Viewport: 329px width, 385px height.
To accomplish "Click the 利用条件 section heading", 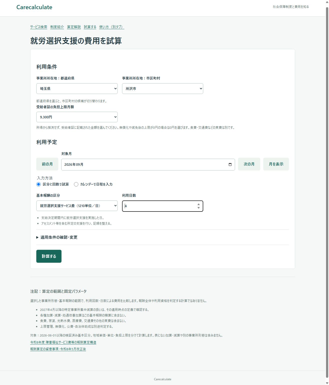I will [47, 67].
